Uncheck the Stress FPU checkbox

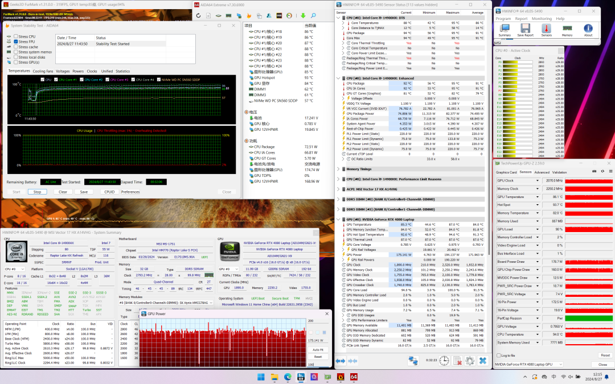click(x=16, y=42)
